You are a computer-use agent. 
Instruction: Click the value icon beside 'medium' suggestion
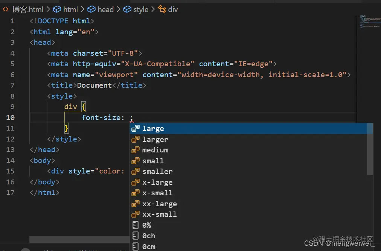pos(136,150)
